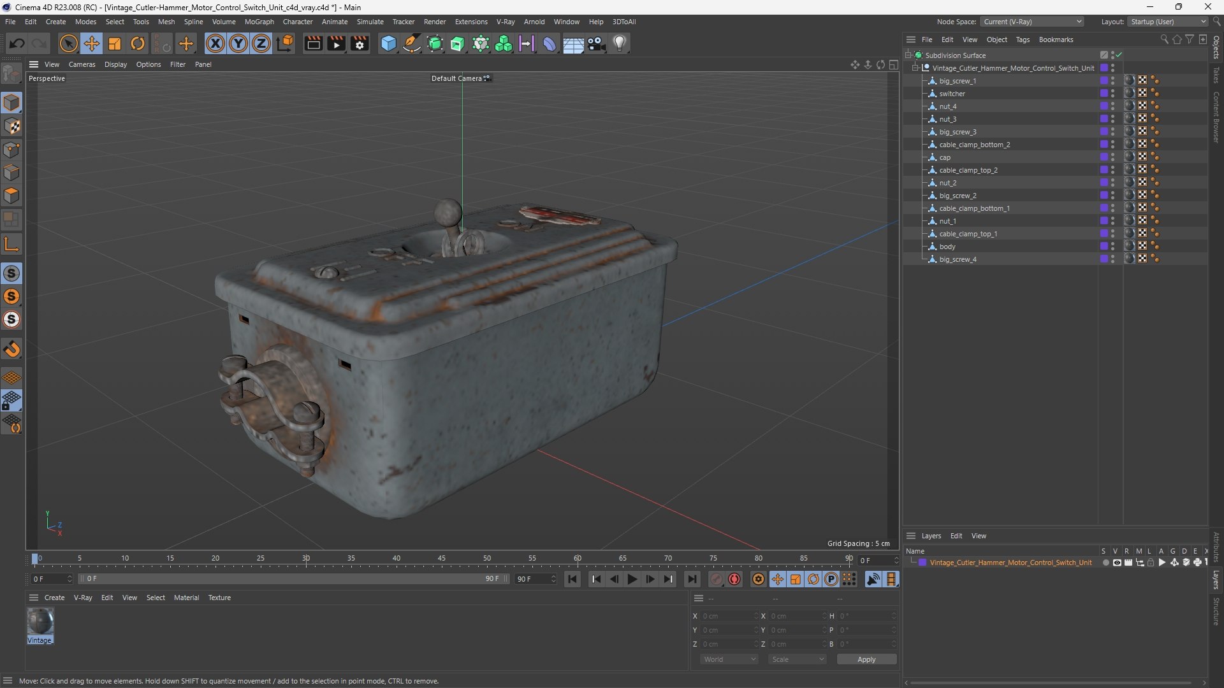The image size is (1224, 688).
Task: Open the World coordinate dropdown
Action: [729, 659]
